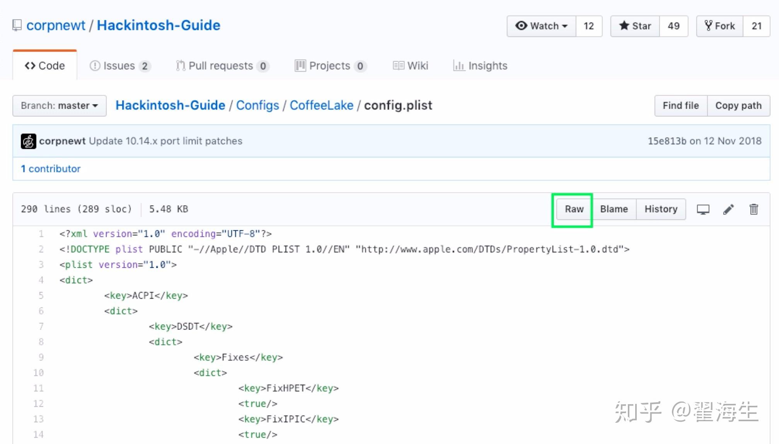Open the Issues tab
Screen dimensions: 779x444
(x=119, y=66)
